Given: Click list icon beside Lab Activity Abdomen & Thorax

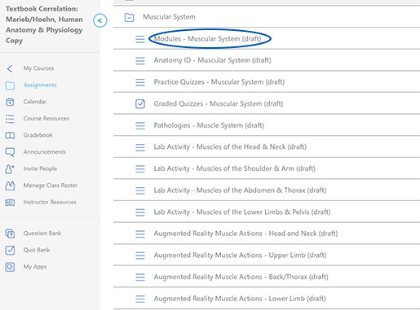Looking at the screenshot, I should coord(140,190).
